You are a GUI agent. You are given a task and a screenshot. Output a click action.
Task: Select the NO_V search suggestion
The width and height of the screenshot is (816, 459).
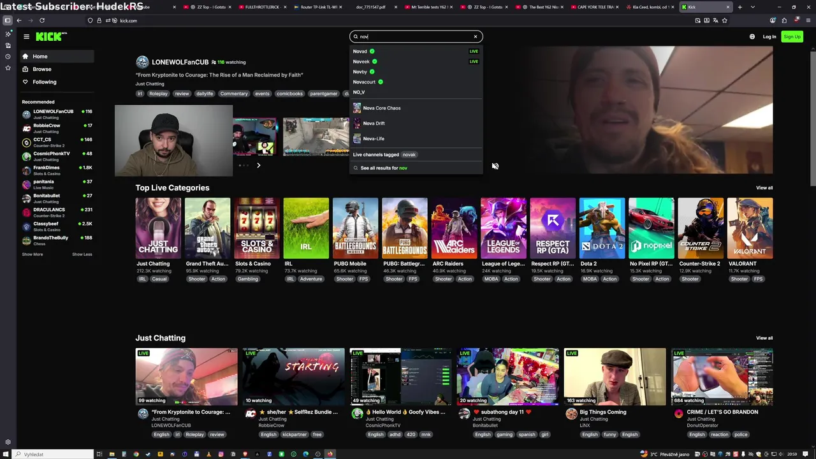point(416,92)
